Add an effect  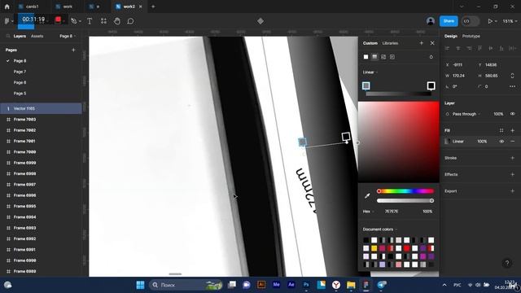[512, 174]
